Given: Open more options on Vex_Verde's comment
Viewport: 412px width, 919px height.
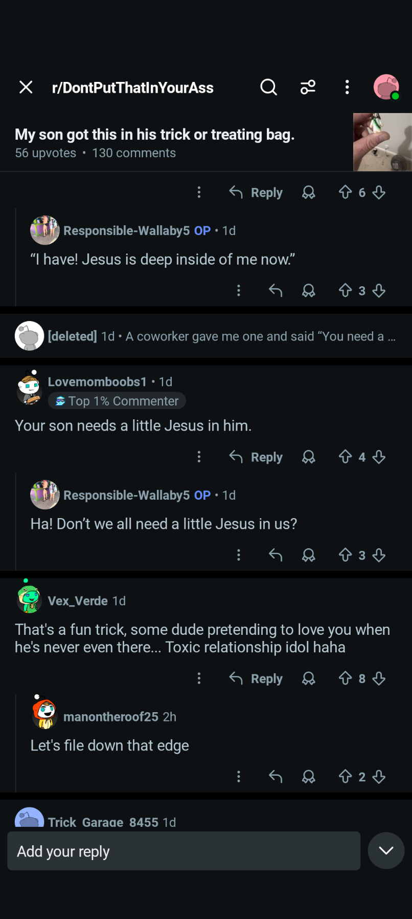Looking at the screenshot, I should click(199, 678).
